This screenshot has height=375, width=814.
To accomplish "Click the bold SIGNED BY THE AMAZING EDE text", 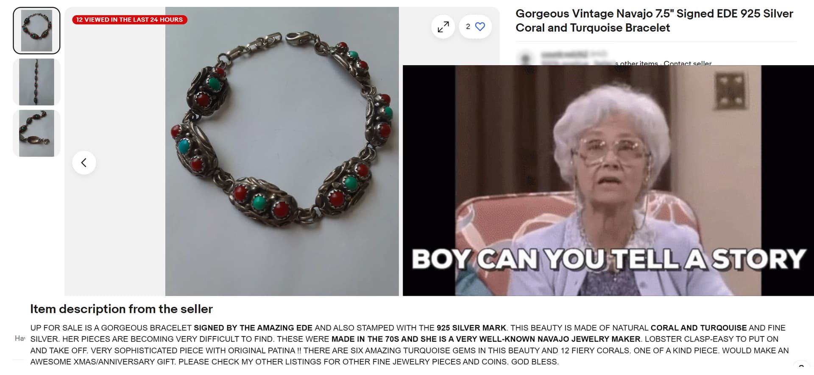I will (x=253, y=328).
